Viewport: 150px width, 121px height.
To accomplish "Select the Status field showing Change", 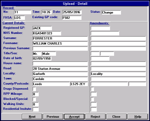I will [x=111, y=12].
